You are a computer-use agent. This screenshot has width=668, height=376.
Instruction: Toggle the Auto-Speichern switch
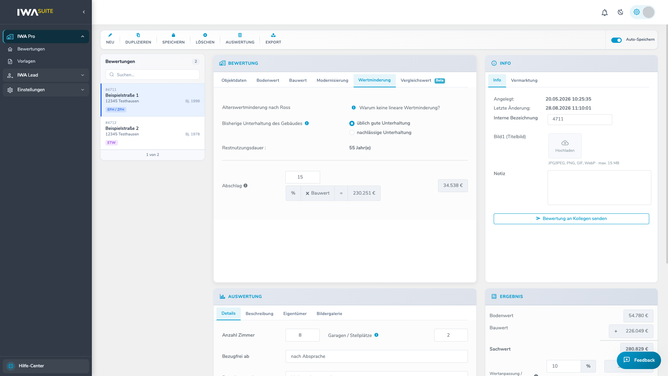(x=617, y=40)
